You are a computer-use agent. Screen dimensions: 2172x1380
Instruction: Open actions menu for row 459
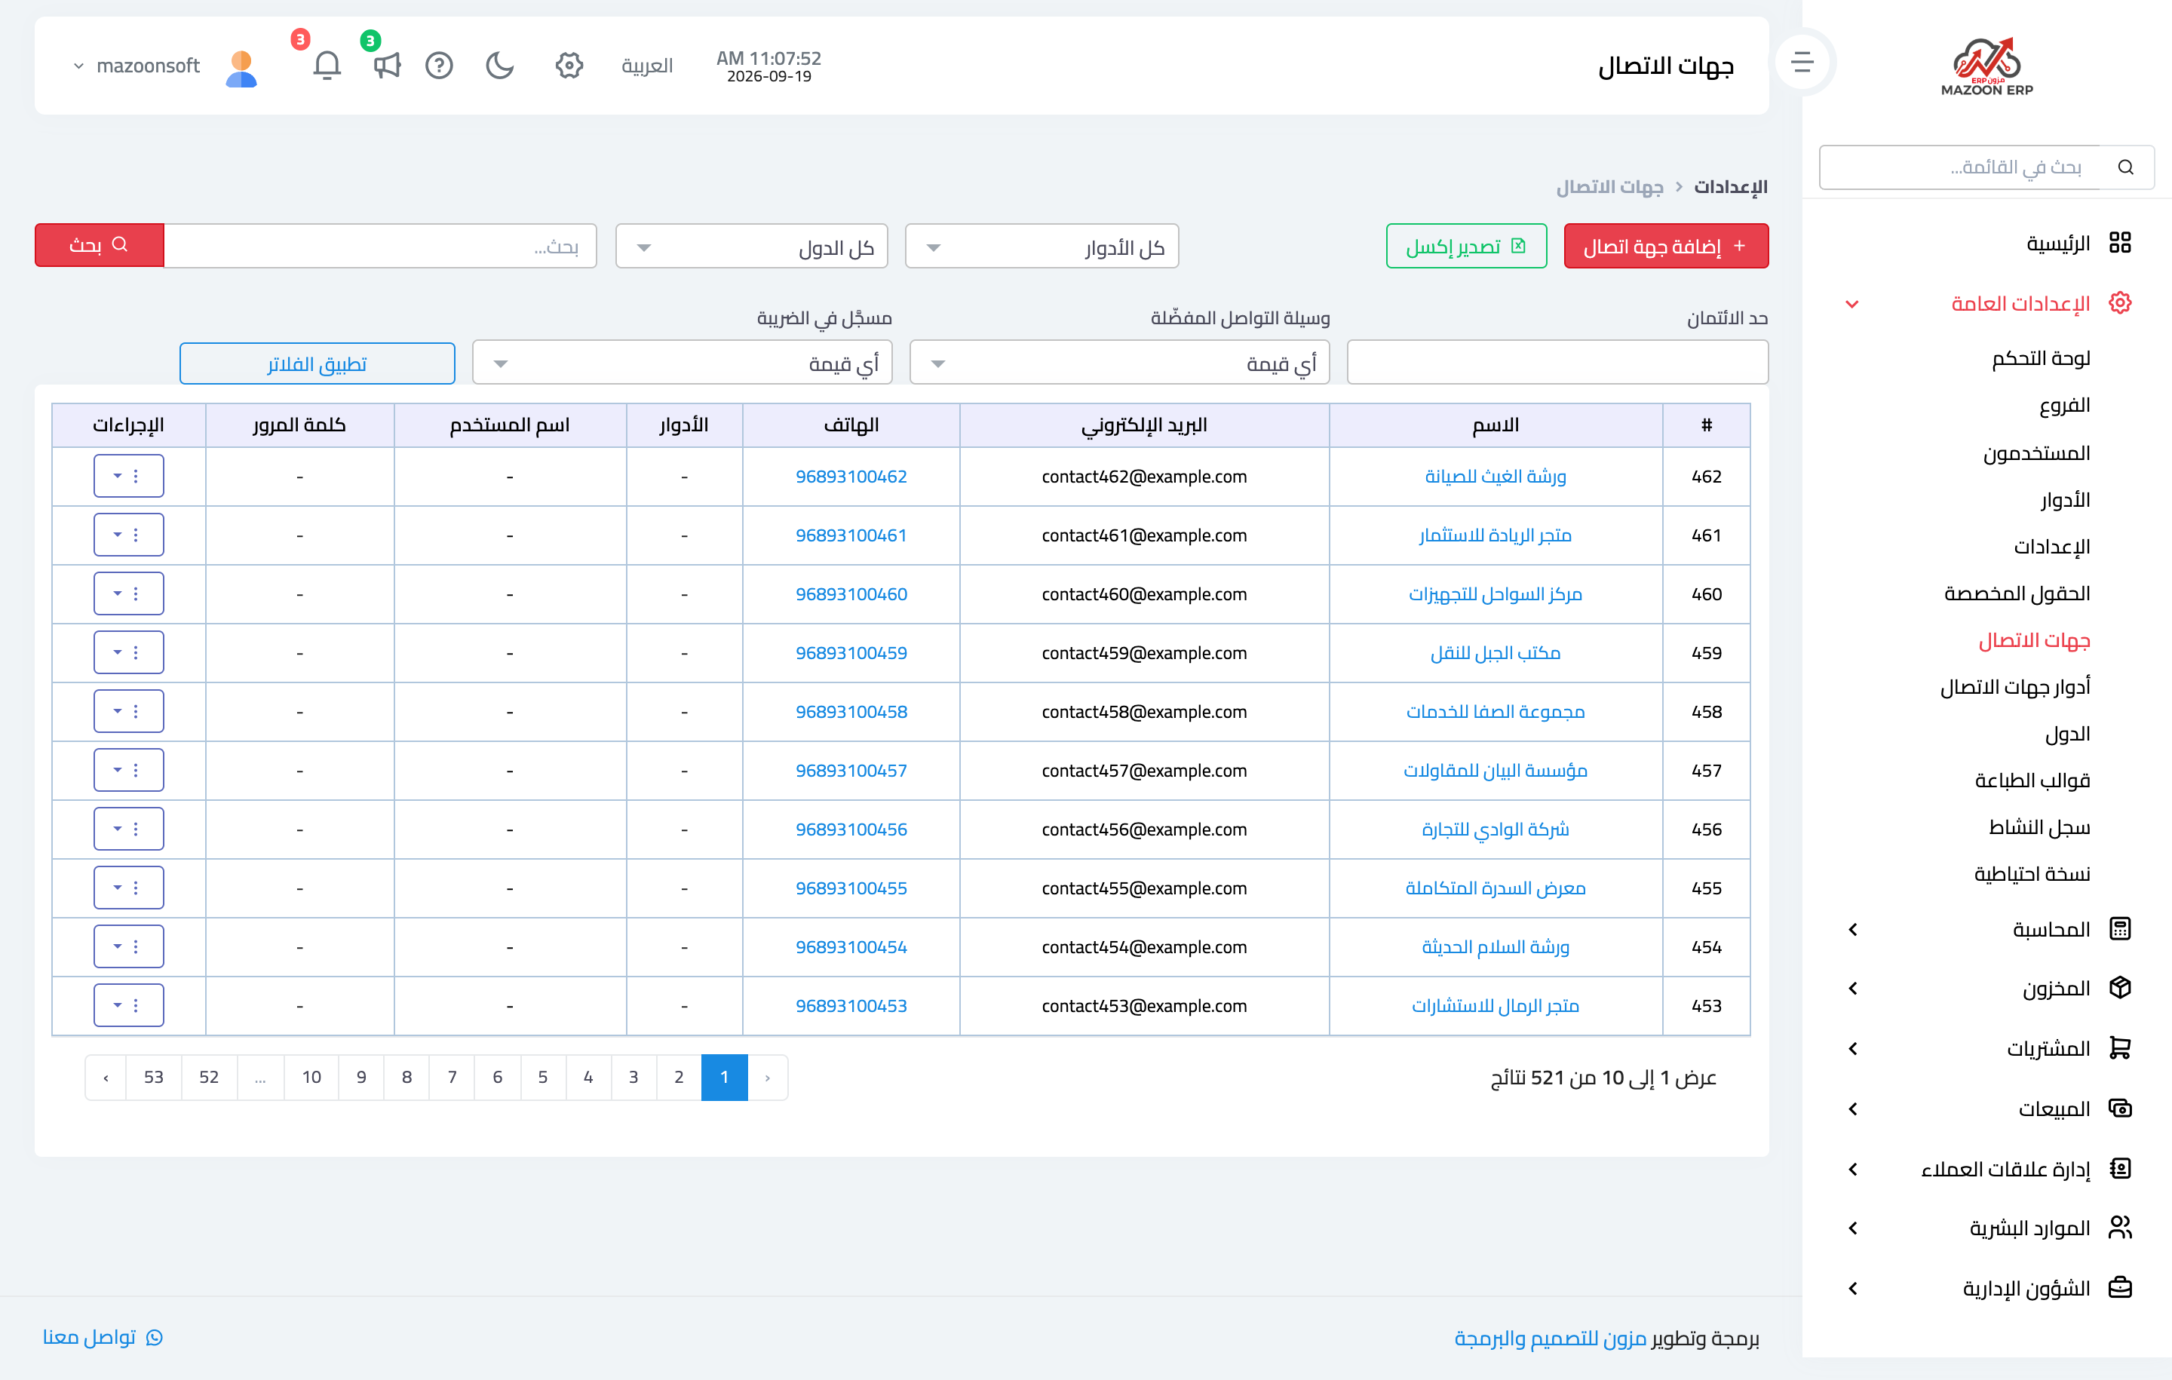(x=128, y=652)
